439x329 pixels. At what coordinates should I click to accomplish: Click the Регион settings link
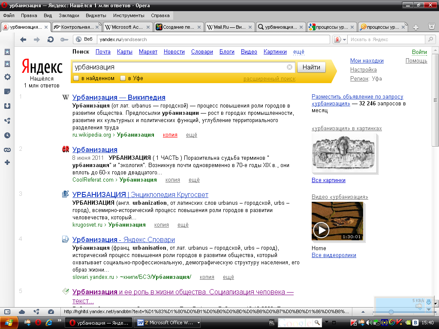[x=359, y=79]
